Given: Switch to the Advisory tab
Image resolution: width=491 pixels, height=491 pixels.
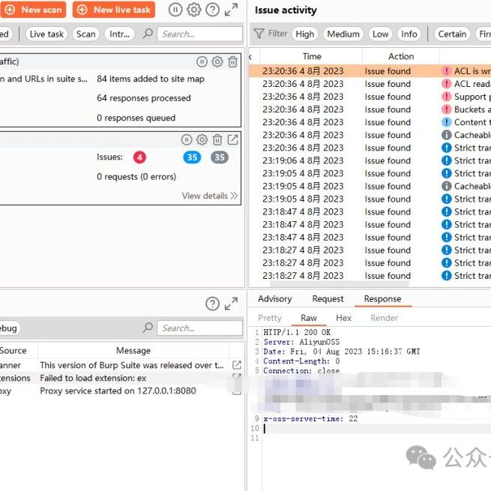Looking at the screenshot, I should [275, 299].
